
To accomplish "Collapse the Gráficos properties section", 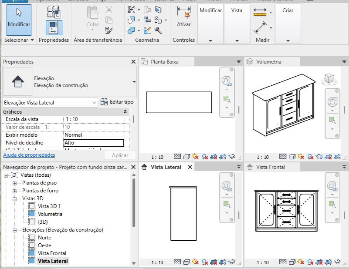I will click(125, 111).
